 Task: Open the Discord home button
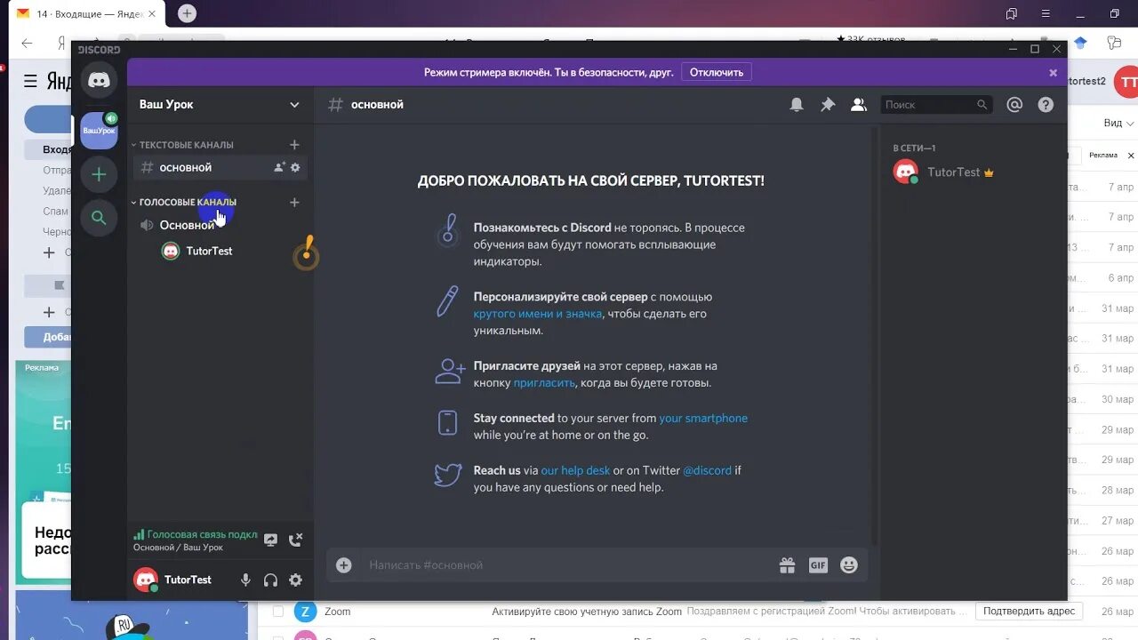[x=99, y=81]
